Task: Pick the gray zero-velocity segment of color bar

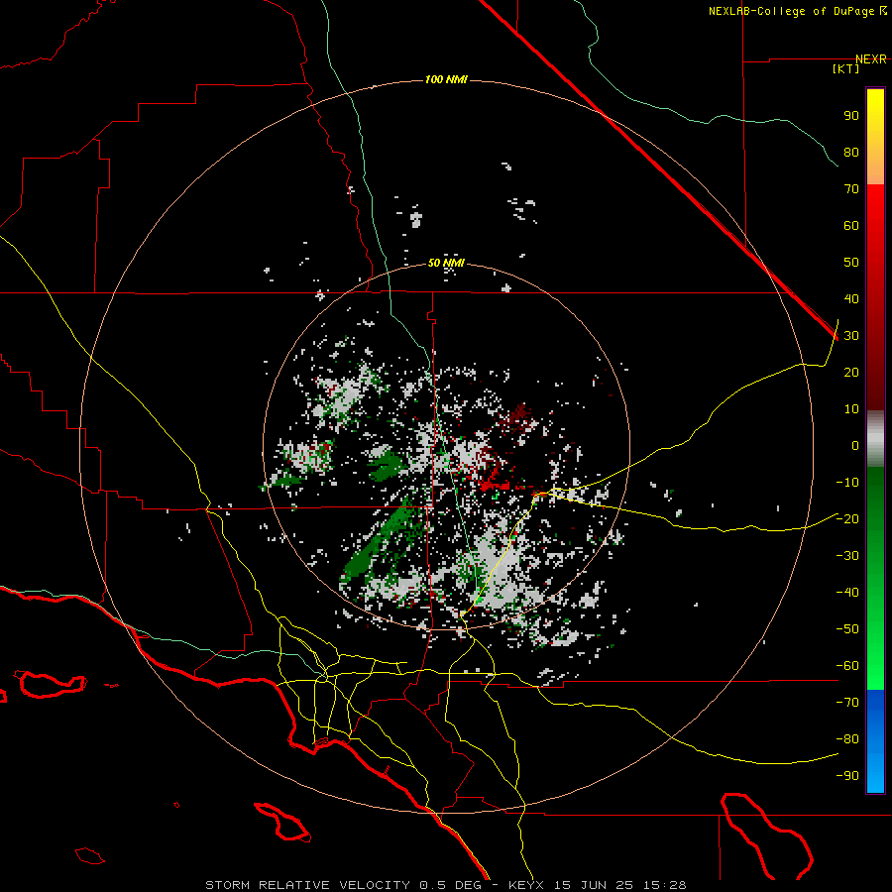Action: (875, 439)
